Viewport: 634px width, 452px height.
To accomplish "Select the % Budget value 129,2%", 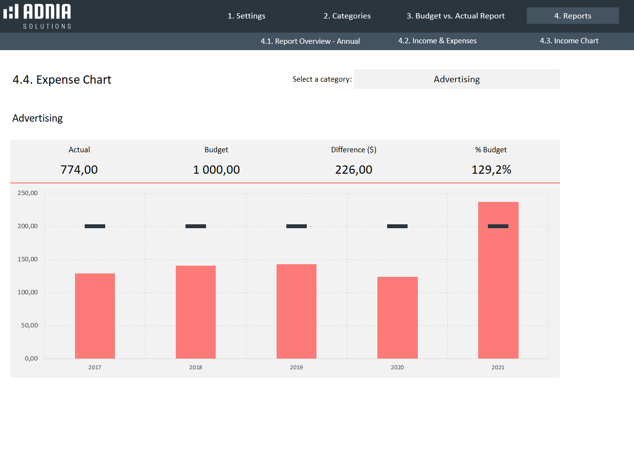I will click(491, 170).
